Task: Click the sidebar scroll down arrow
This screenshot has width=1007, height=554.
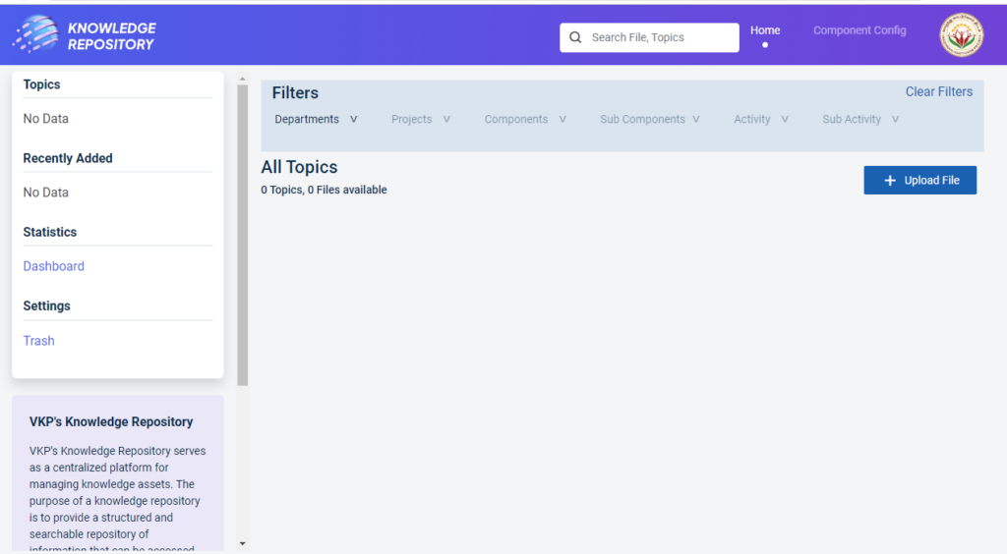Action: 243,543
